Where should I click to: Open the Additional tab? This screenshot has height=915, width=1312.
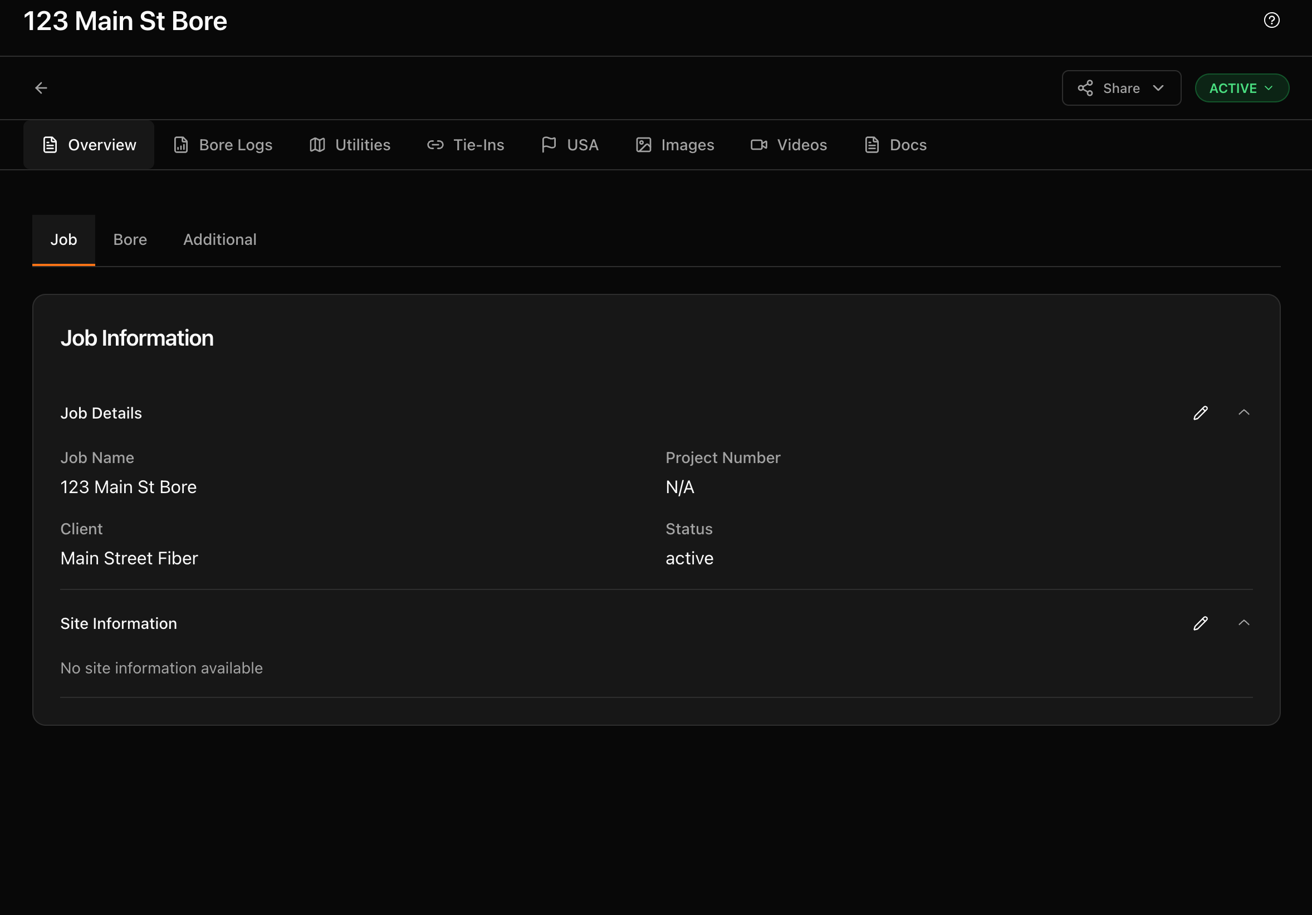[219, 239]
